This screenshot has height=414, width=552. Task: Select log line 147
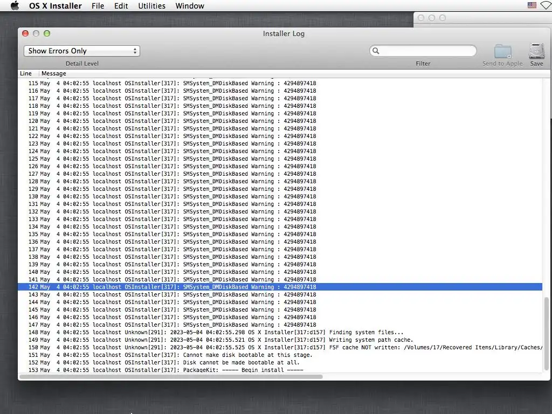coord(280,325)
